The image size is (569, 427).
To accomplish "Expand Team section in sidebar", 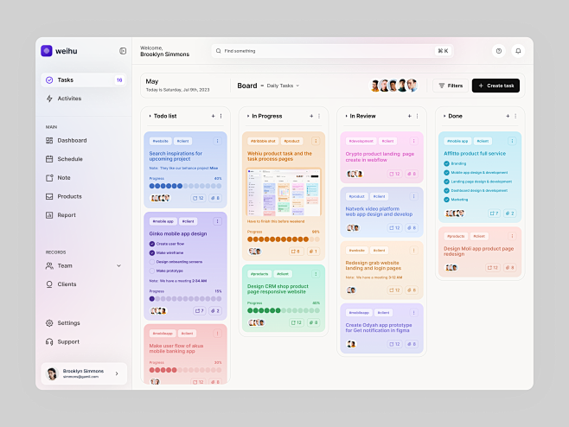I will (118, 266).
